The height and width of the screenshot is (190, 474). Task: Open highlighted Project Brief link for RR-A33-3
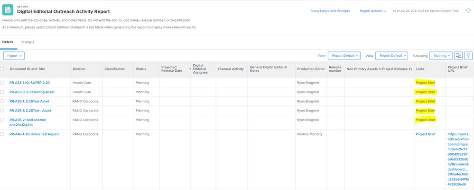click(425, 92)
